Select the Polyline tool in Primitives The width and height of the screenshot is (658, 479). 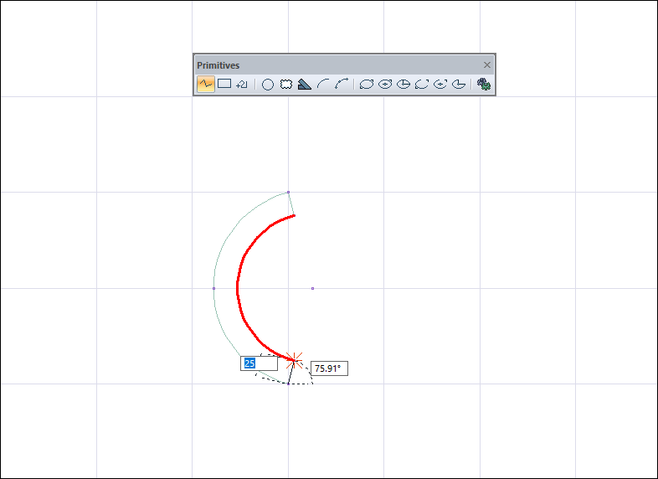coord(205,84)
